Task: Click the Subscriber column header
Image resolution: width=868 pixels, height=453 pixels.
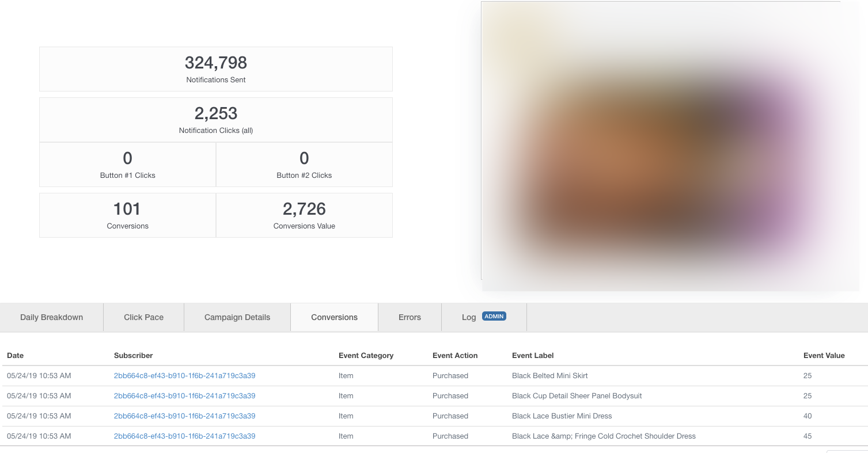Action: coord(134,356)
